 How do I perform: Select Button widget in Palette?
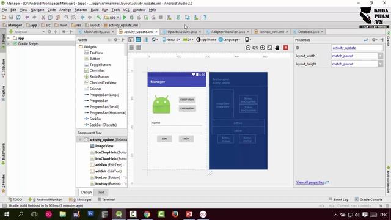point(95,59)
